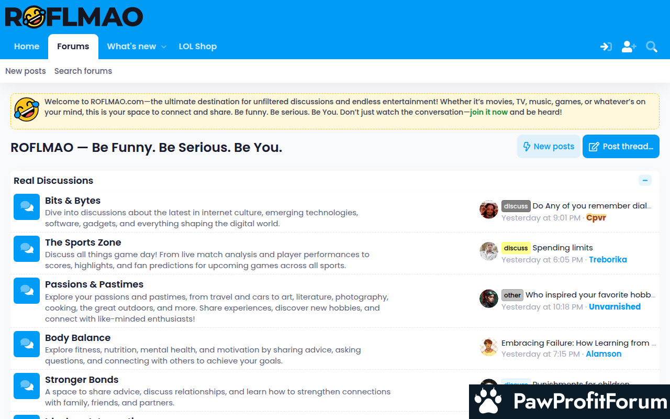Image resolution: width=670 pixels, height=419 pixels.
Task: Open the search magnifier icon
Action: (x=652, y=47)
